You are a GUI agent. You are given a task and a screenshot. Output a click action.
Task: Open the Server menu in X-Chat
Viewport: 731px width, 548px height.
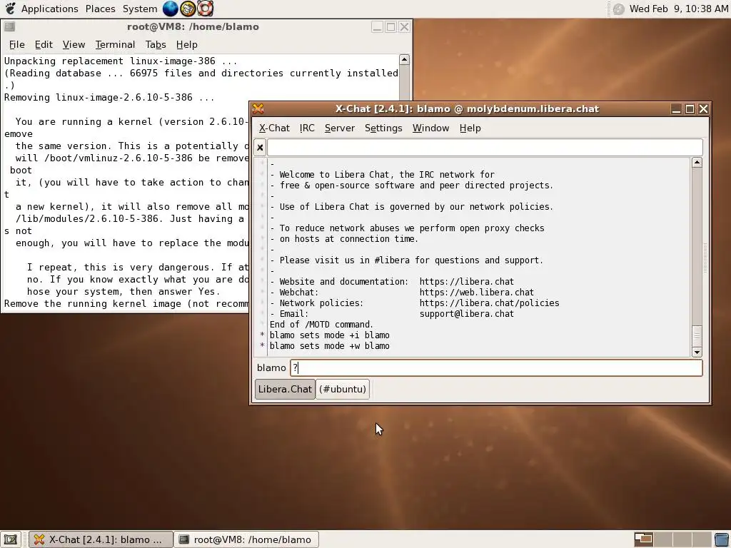pyautogui.click(x=339, y=128)
